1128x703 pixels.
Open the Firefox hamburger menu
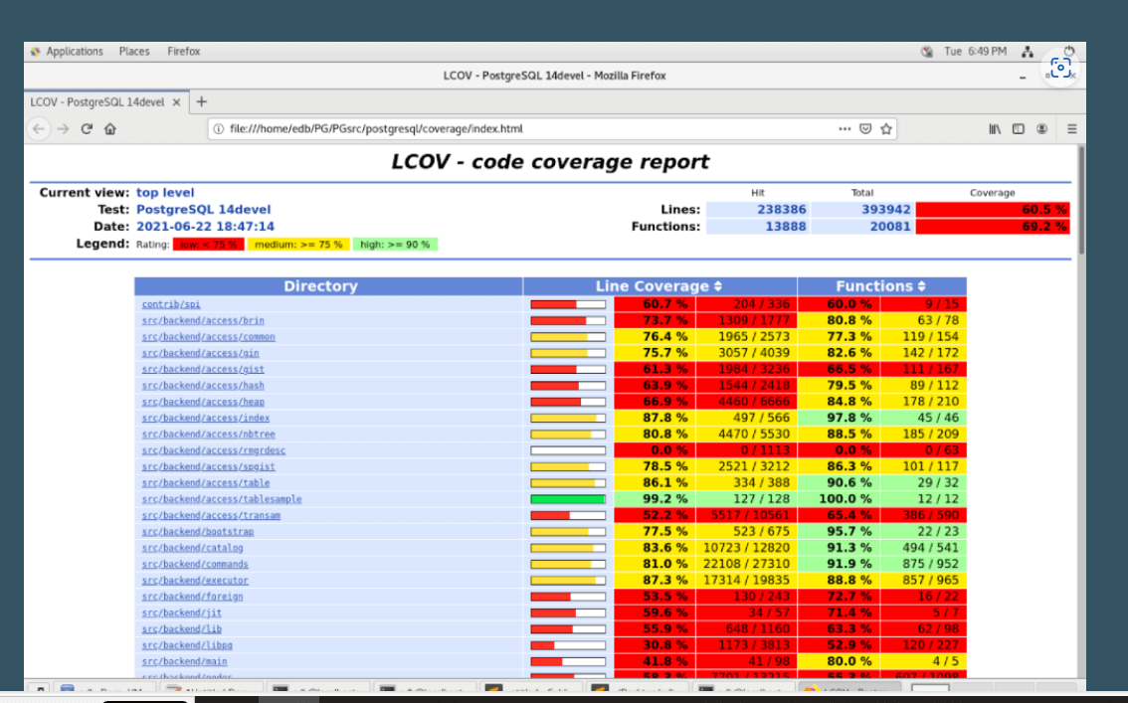(1071, 128)
